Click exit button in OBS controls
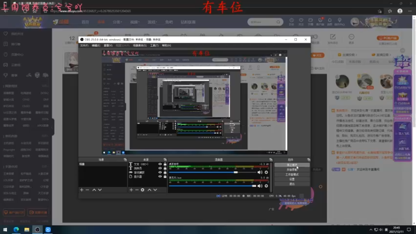The width and height of the screenshot is (416, 234). (292, 184)
